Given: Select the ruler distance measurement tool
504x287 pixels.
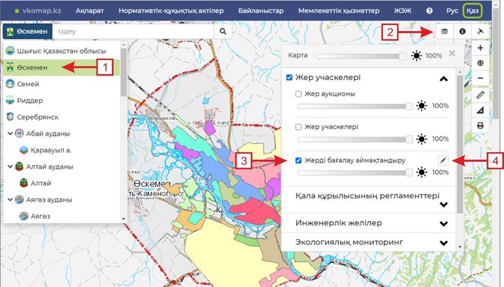Looking at the screenshot, I should (x=480, y=94).
